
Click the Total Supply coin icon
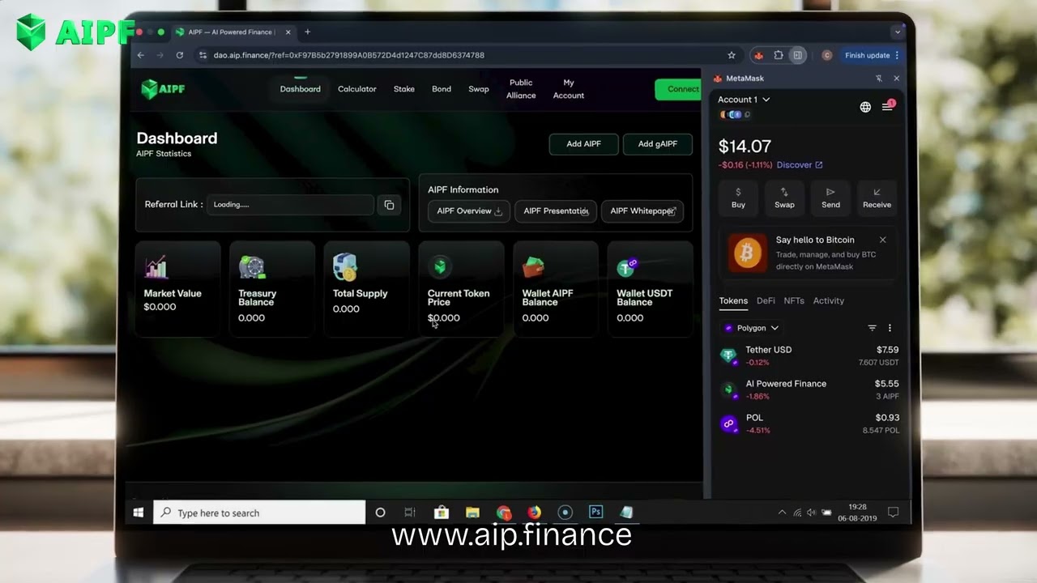[345, 267]
